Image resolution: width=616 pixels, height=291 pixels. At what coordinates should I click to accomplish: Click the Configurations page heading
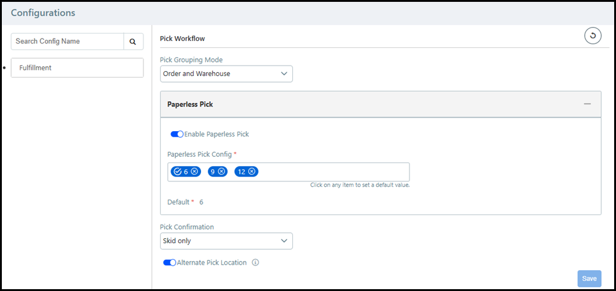click(x=43, y=13)
